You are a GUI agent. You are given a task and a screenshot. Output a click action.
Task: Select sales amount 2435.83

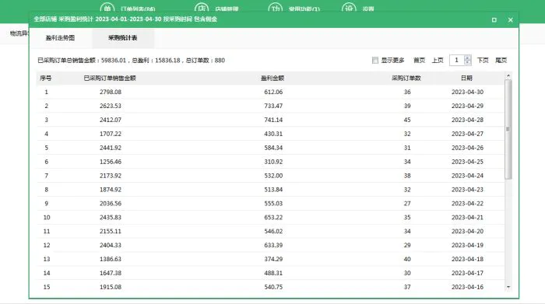point(111,217)
